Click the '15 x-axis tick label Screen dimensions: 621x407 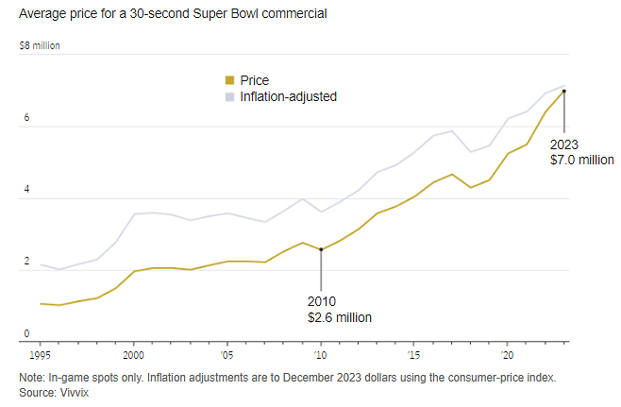[414, 356]
